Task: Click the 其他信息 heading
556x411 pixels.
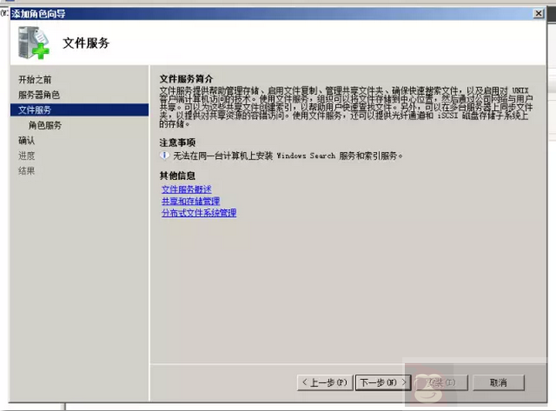Action: (x=177, y=176)
